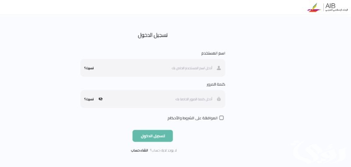Open the انشاء حساب create account link
Image resolution: width=351 pixels, height=167 pixels.
(x=140, y=150)
